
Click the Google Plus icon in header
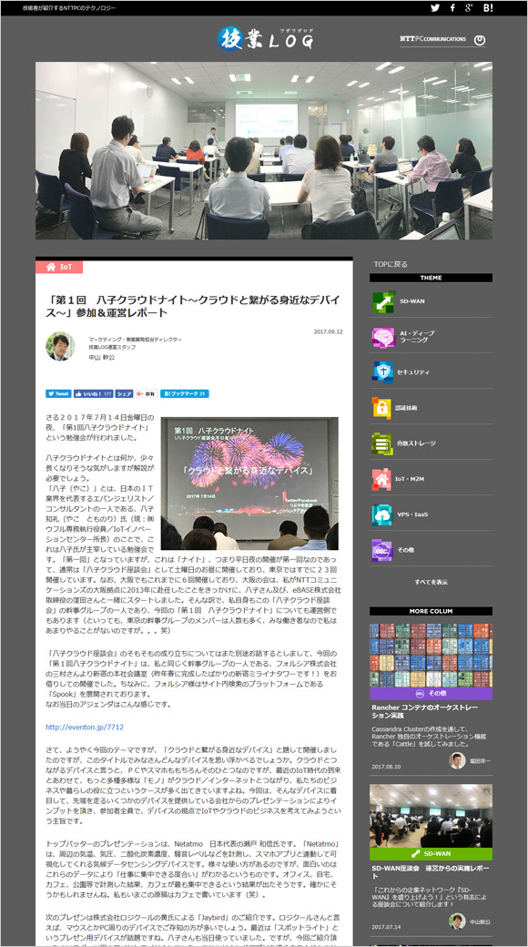[x=469, y=8]
